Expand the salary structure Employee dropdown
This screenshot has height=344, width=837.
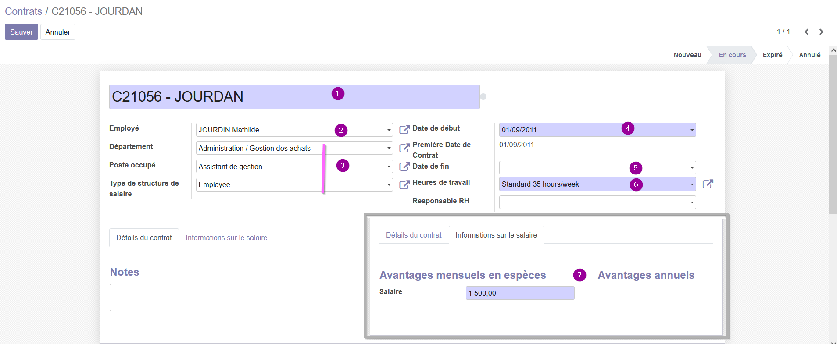point(389,185)
